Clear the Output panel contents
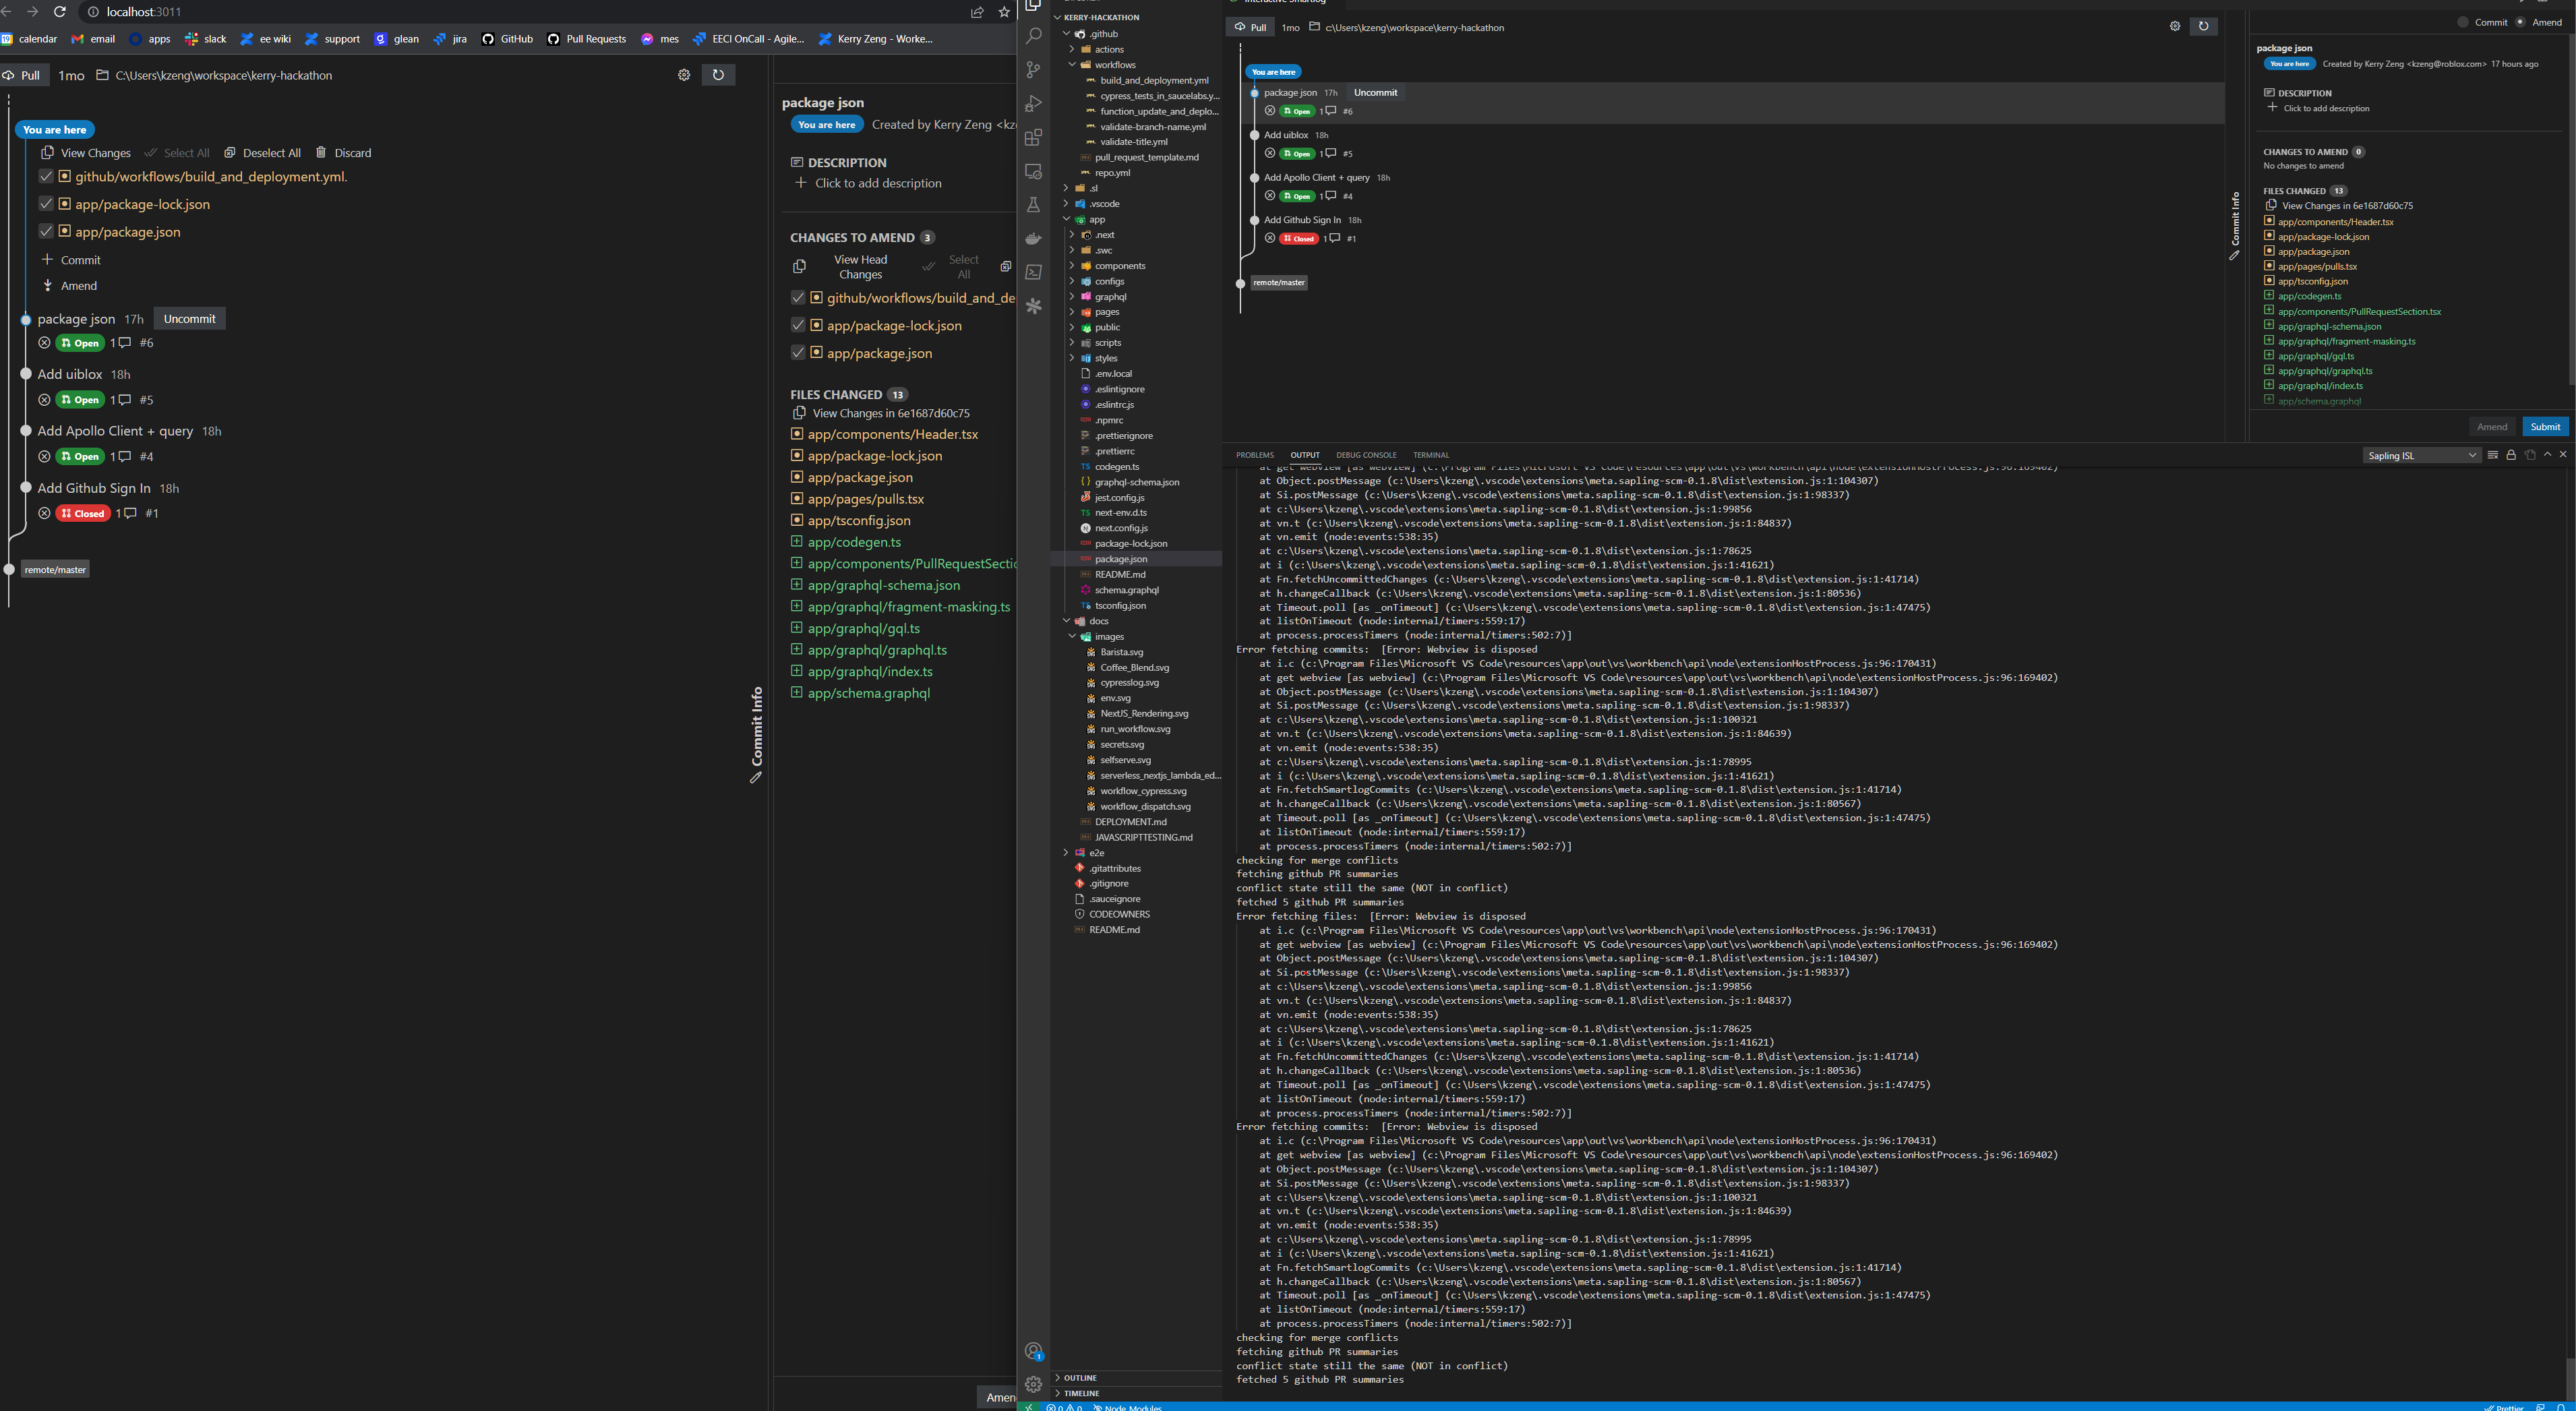Image resolution: width=2576 pixels, height=1411 pixels. point(2492,455)
